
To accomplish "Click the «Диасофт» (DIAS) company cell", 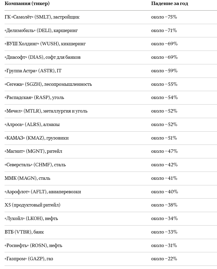I will coord(42,57).
